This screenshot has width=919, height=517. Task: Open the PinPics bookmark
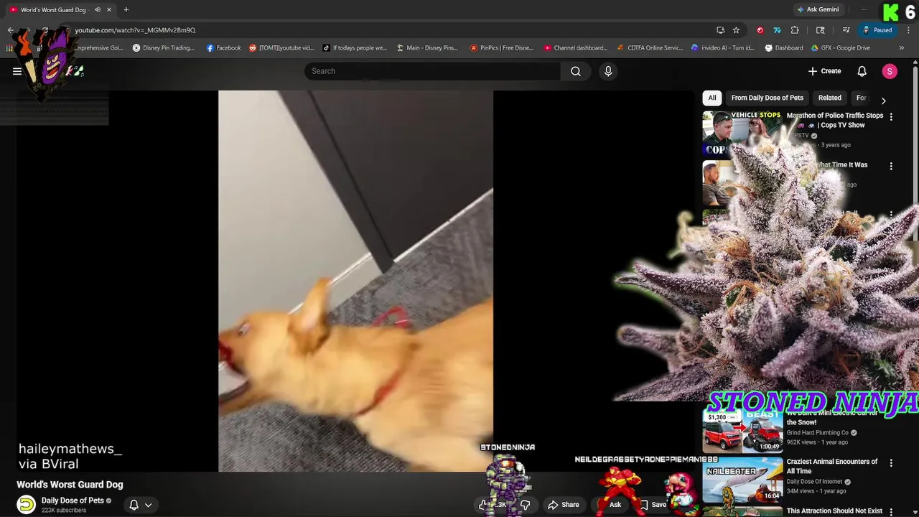point(502,48)
